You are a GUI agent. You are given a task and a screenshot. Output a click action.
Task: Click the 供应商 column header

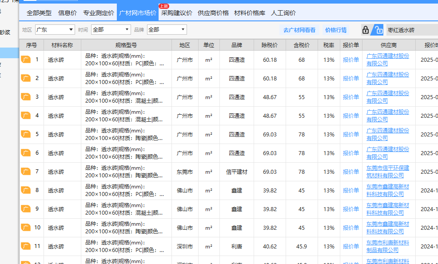(x=389, y=45)
